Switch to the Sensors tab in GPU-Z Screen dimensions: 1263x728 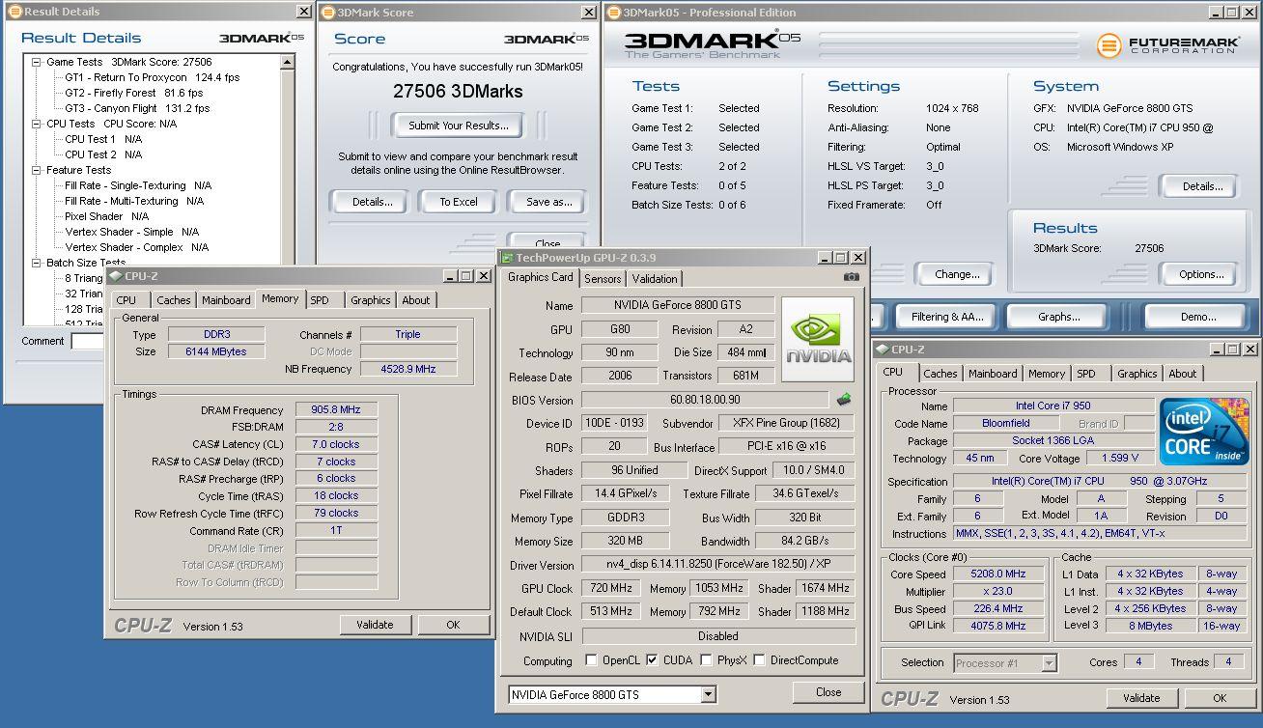(603, 278)
